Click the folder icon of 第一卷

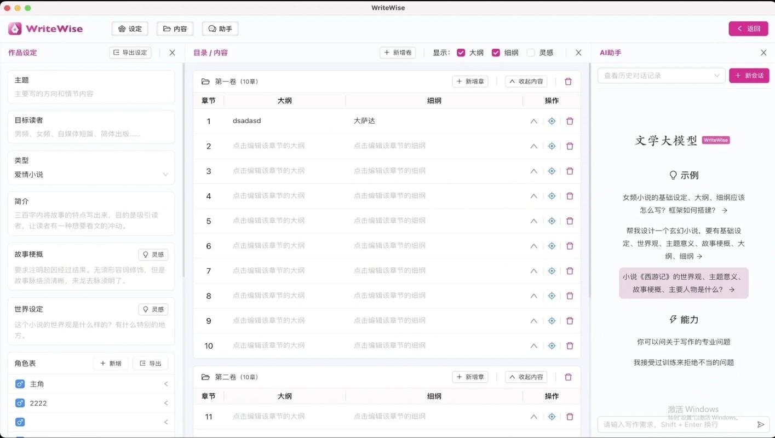click(x=205, y=82)
